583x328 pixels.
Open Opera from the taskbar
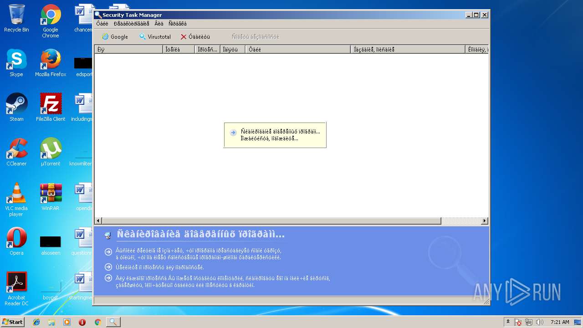coord(82,322)
